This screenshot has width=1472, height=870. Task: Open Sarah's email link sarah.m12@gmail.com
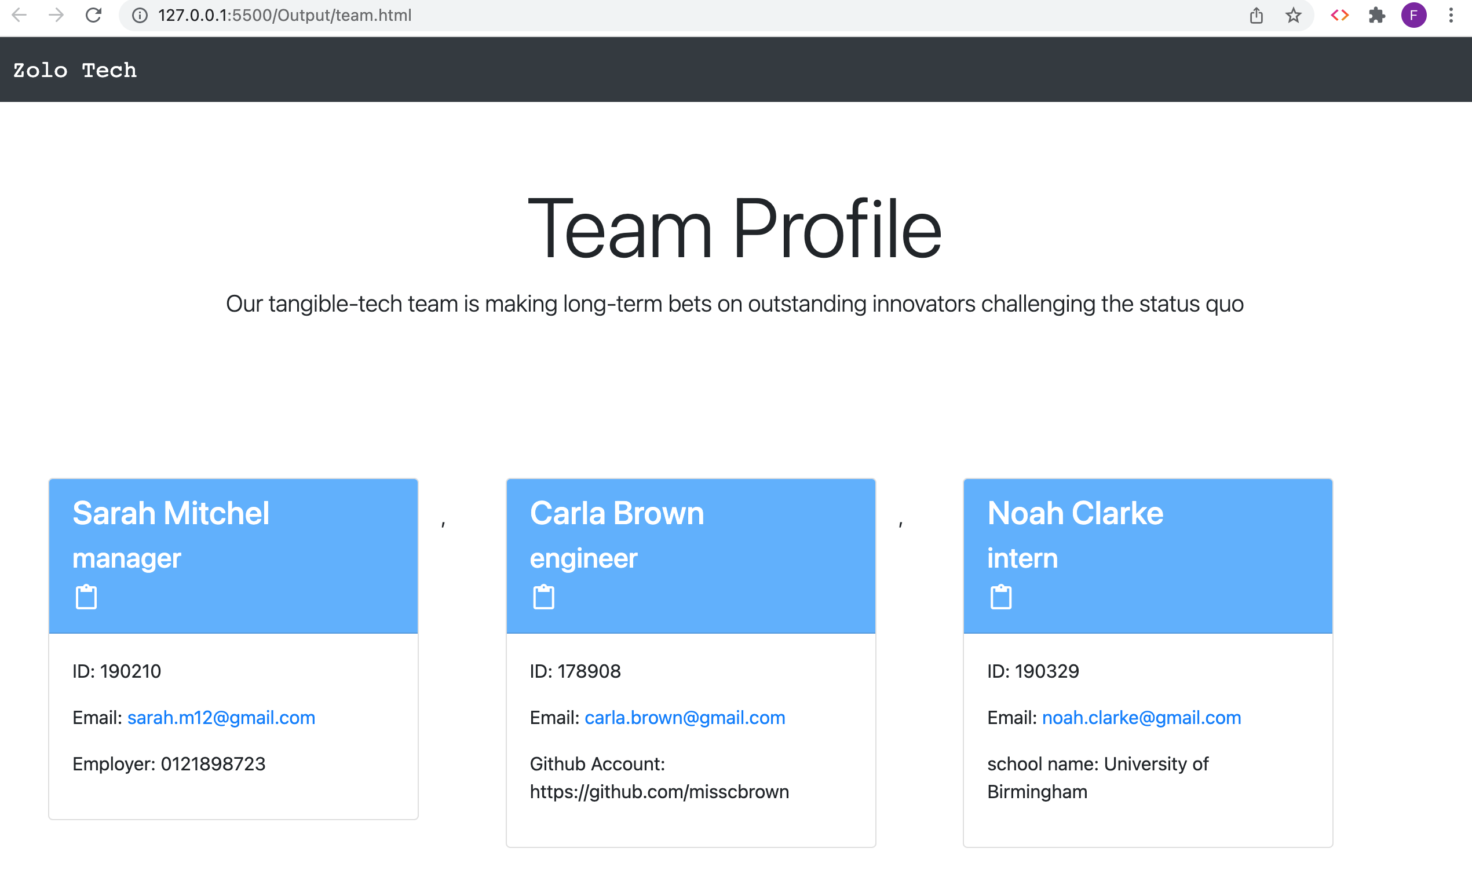click(220, 717)
